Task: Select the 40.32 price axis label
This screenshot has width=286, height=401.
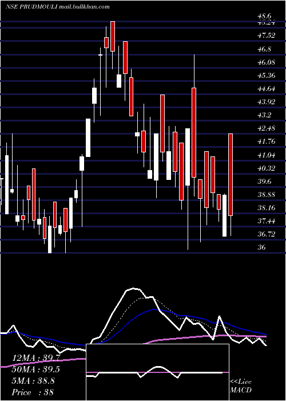Action: coord(267,168)
